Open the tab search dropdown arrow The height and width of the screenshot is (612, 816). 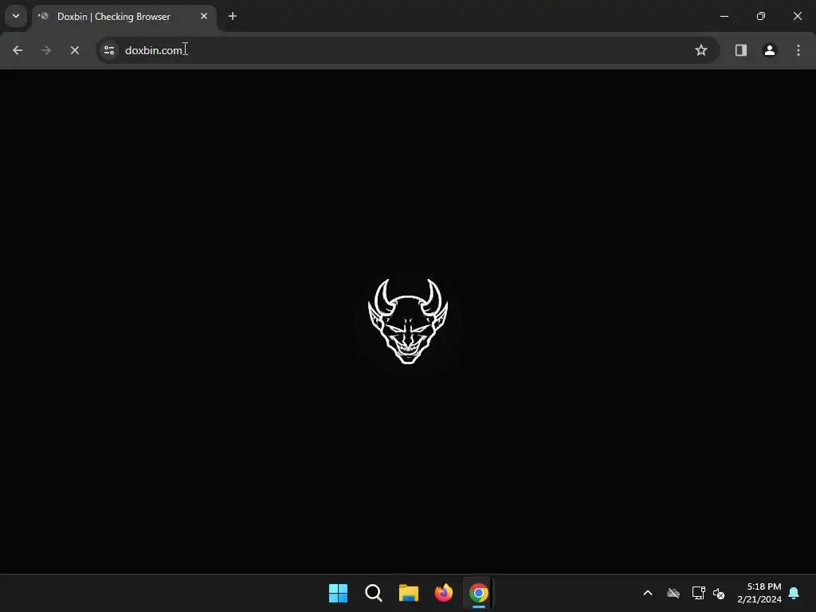[16, 16]
